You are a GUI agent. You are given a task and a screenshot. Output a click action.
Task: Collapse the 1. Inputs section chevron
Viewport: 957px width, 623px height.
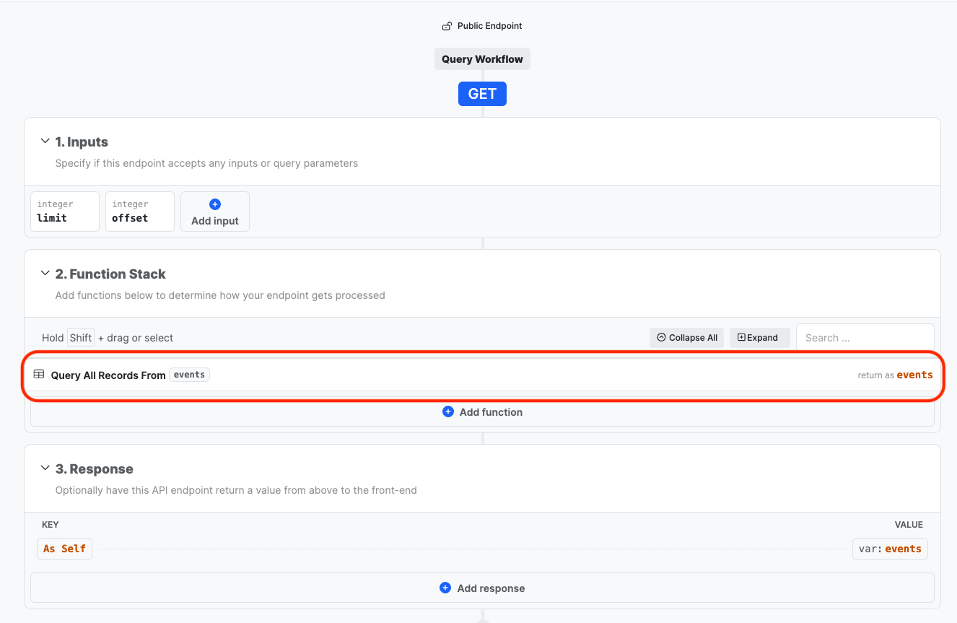[x=45, y=141]
